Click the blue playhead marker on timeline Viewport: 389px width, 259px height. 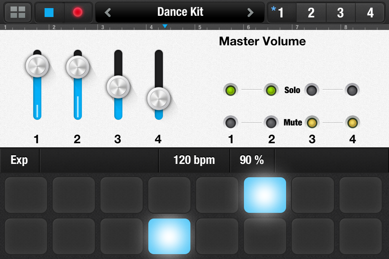coord(165,26)
